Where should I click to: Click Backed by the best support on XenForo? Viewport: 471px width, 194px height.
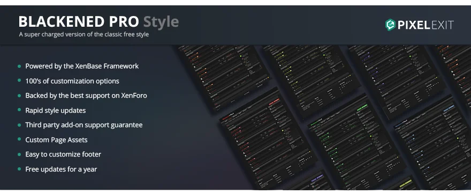[x=86, y=96]
